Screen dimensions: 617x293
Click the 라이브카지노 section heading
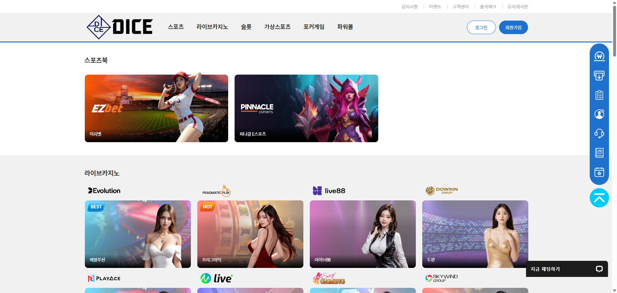point(102,173)
